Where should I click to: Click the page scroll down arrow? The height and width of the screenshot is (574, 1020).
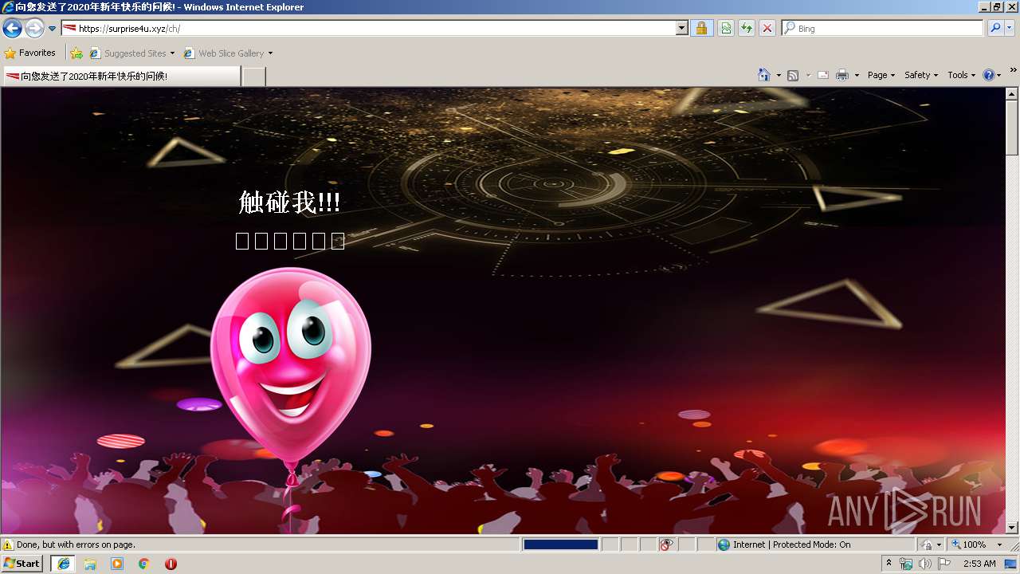coord(1012,527)
